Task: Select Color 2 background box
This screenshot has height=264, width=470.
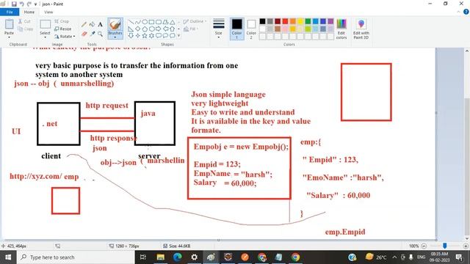Action: pos(251,29)
